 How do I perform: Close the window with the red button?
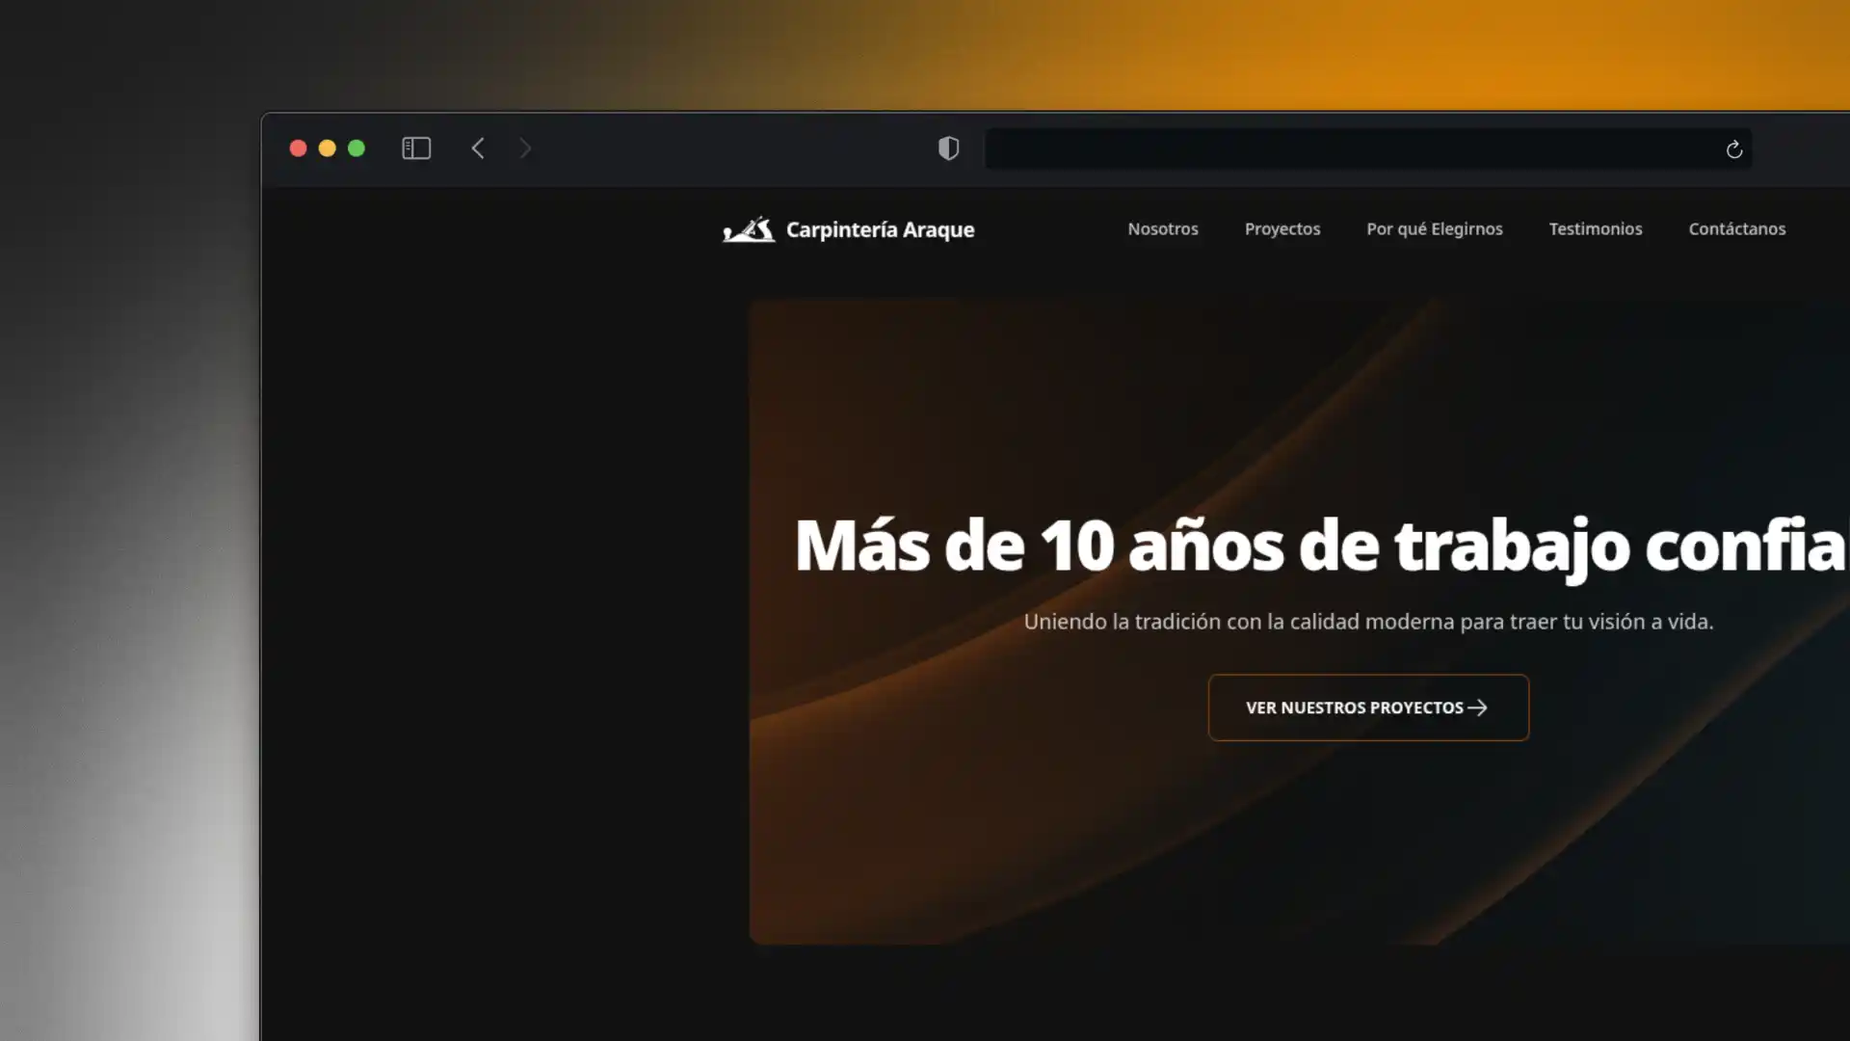pos(299,148)
